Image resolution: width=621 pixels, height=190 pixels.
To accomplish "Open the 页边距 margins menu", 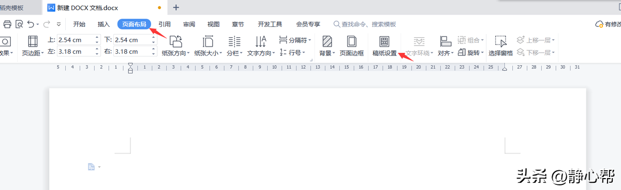I will [x=33, y=46].
